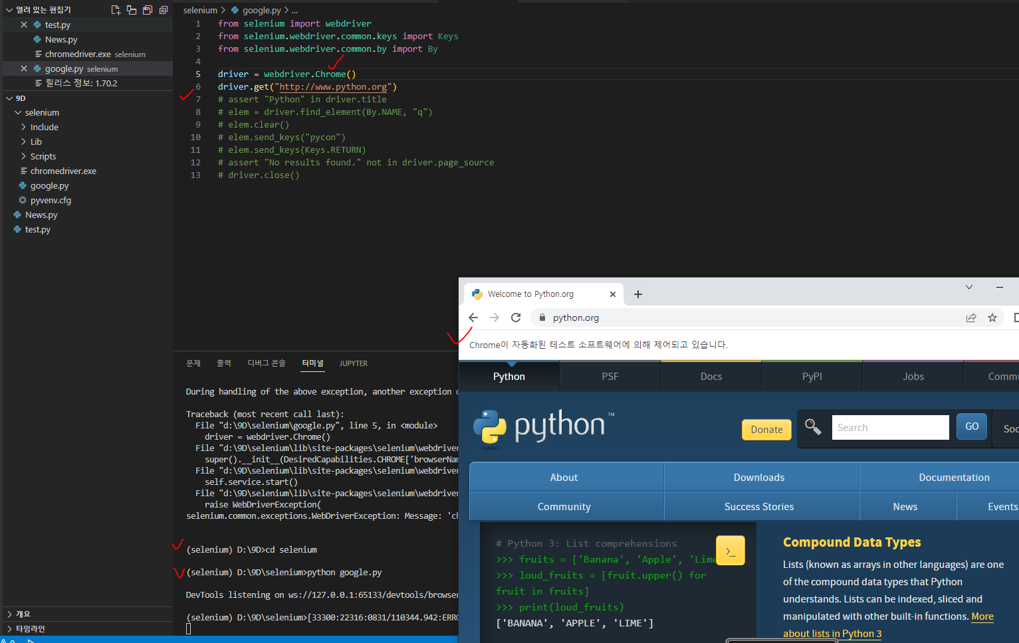This screenshot has width=1019, height=643.
Task: Select the PSF top navigation tab
Action: (610, 376)
